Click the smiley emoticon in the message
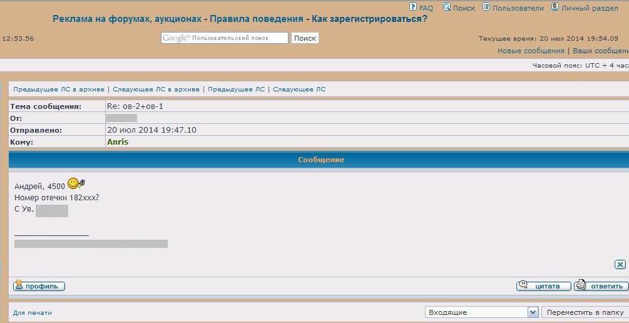The width and height of the screenshot is (629, 323). point(76,184)
